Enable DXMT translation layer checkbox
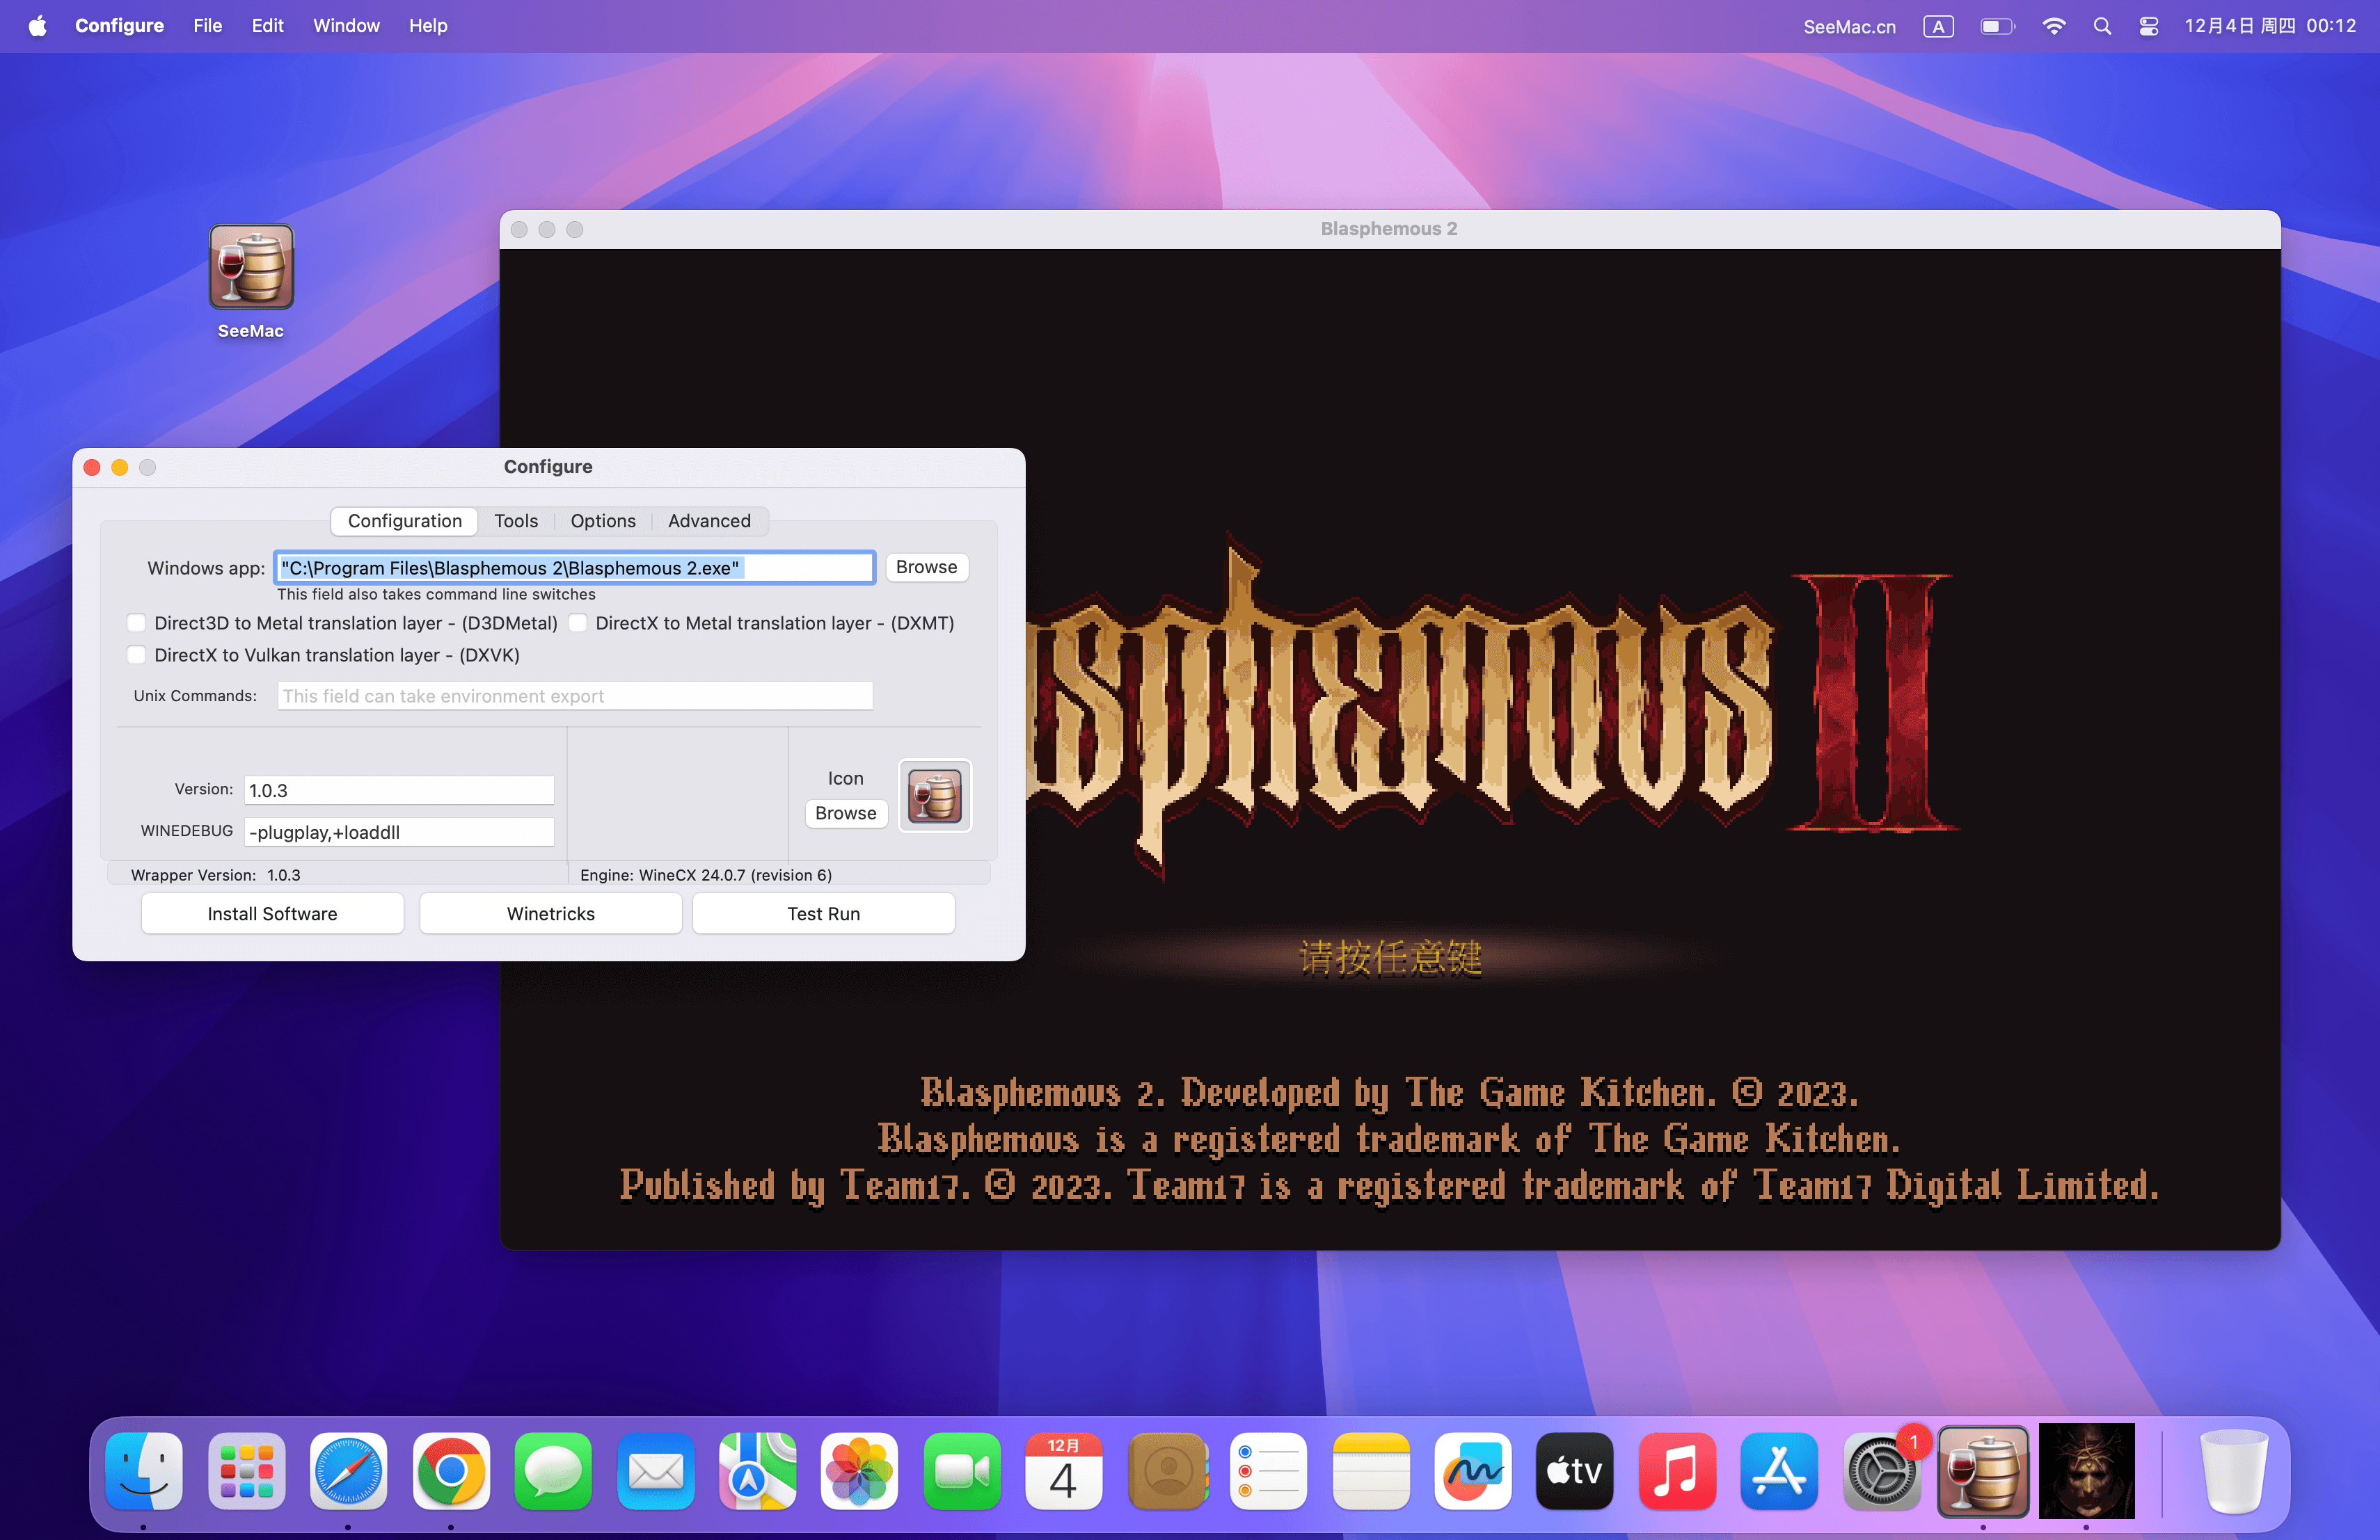The width and height of the screenshot is (2380, 1540). (578, 623)
